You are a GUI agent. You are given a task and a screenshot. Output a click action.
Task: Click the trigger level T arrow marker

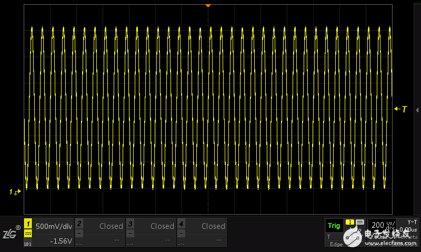click(401, 109)
